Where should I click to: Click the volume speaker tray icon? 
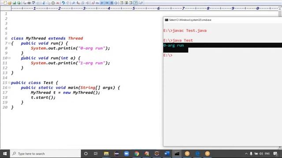(261, 154)
